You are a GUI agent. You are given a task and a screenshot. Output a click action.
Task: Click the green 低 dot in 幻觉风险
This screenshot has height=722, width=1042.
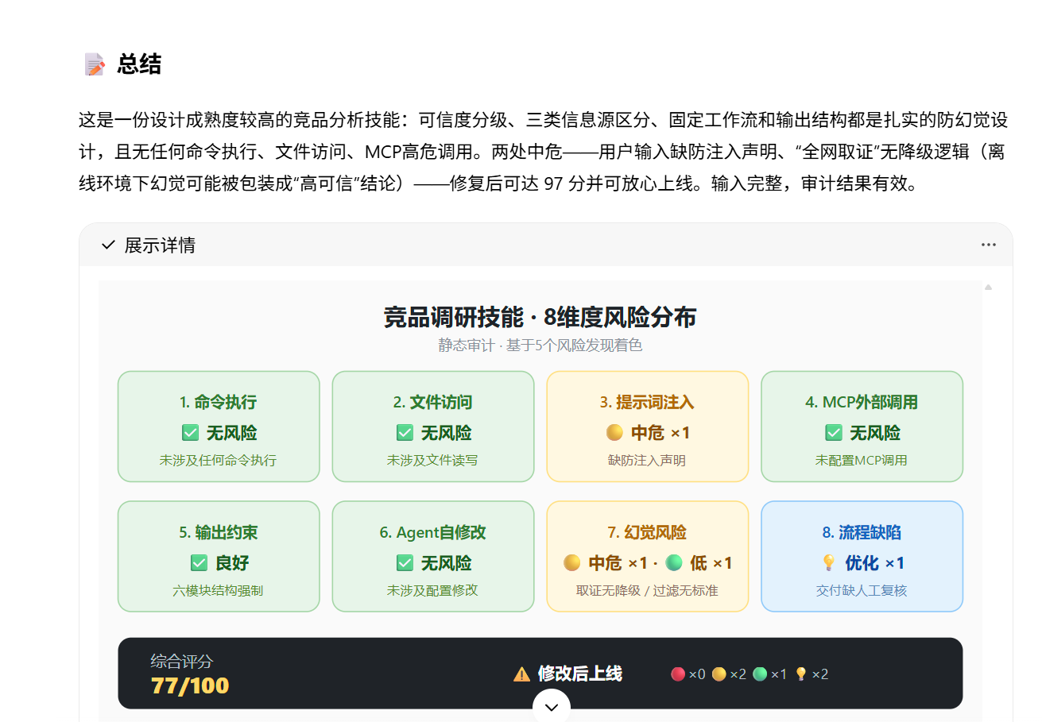673,563
